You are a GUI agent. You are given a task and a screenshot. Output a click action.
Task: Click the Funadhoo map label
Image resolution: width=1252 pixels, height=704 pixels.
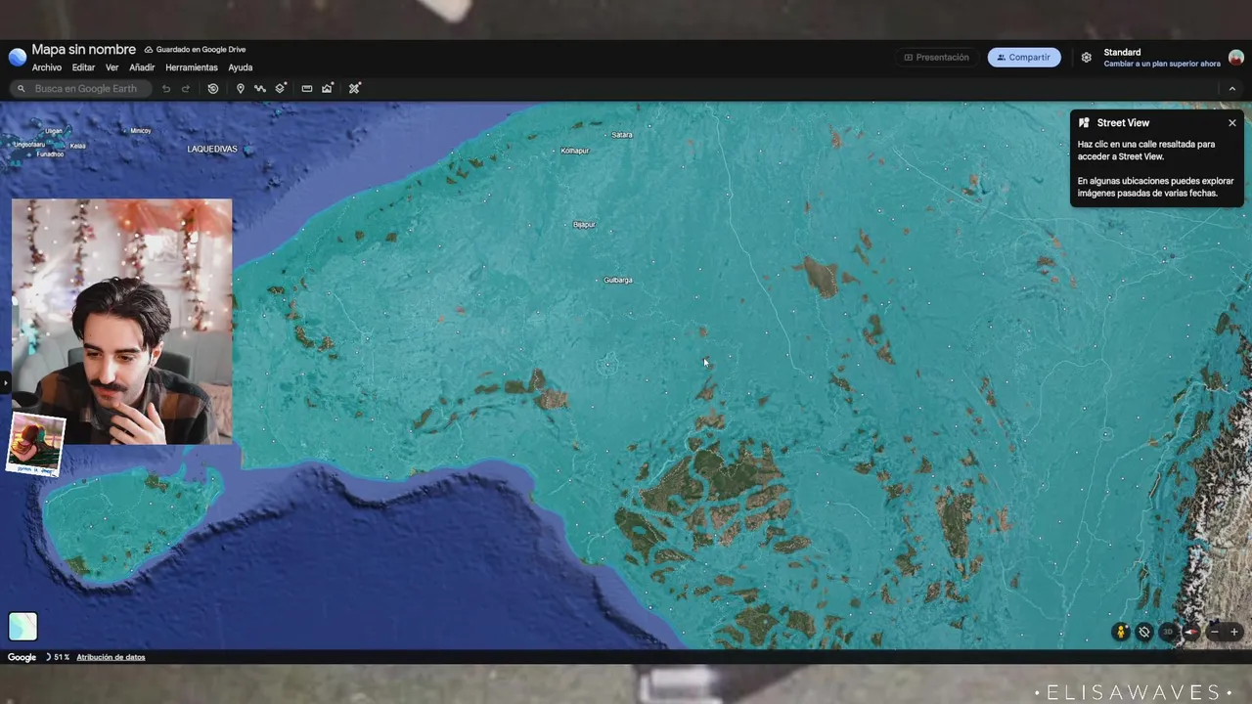pyautogui.click(x=50, y=154)
